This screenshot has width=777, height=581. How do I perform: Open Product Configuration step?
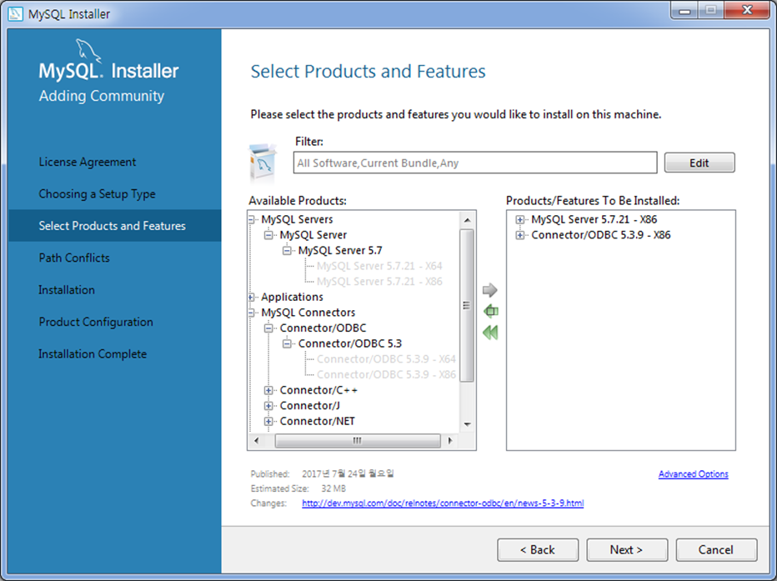(96, 322)
